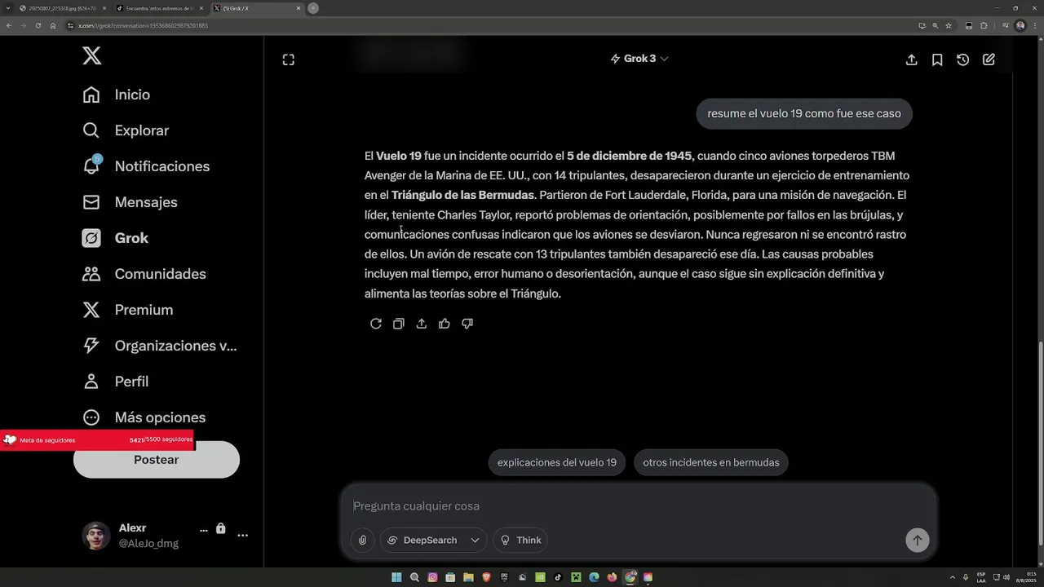Attach a file with the paperclip icon
The height and width of the screenshot is (587, 1044).
pyautogui.click(x=363, y=540)
